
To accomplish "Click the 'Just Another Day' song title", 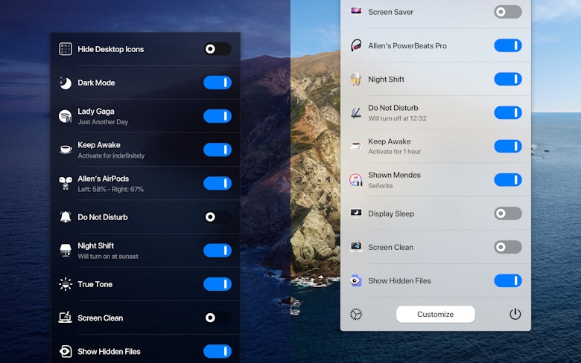I will tap(103, 122).
